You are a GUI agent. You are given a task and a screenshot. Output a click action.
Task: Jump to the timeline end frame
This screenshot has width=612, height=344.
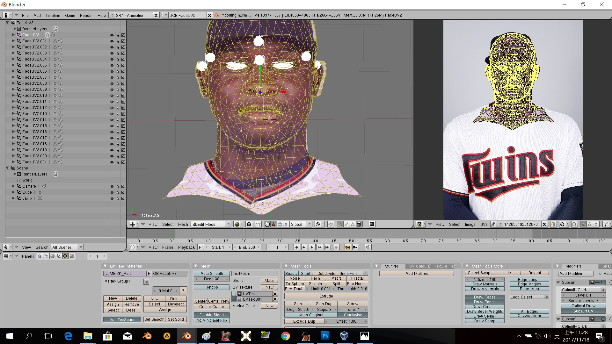pyautogui.click(x=327, y=247)
